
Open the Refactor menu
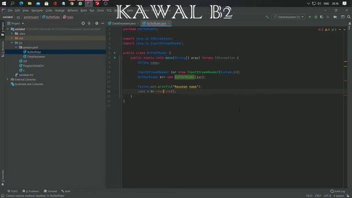(73, 10)
